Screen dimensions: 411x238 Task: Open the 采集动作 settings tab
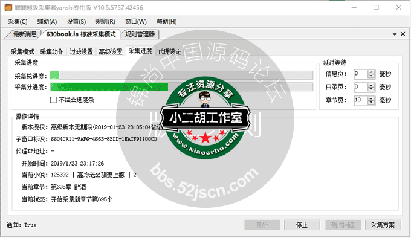click(x=52, y=51)
